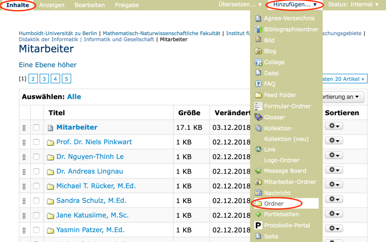Click the Glossar book icon

pos(258,117)
